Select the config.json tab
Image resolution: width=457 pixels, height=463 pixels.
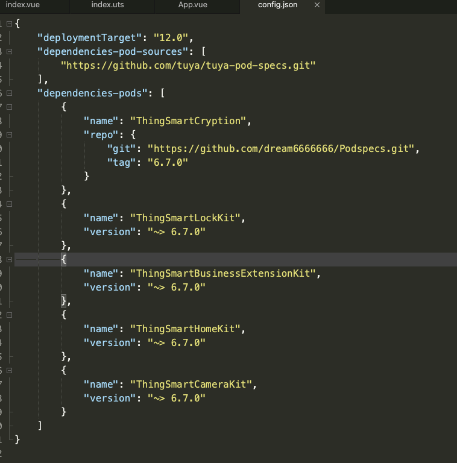pyautogui.click(x=277, y=5)
